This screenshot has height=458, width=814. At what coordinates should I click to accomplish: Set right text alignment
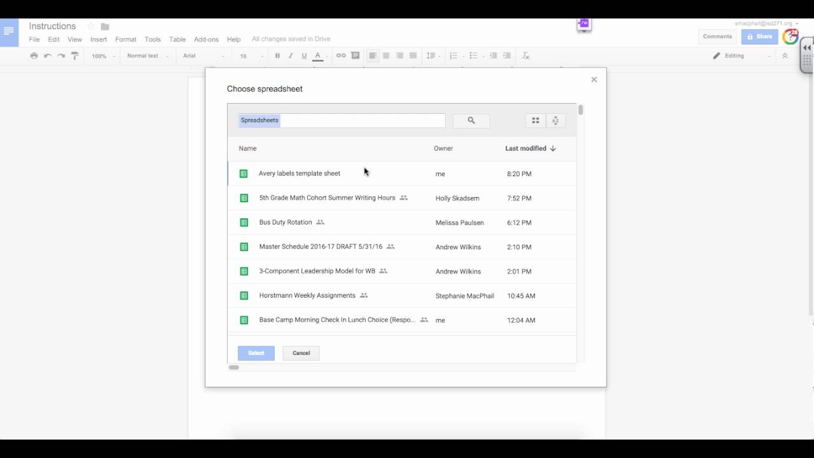[399, 56]
